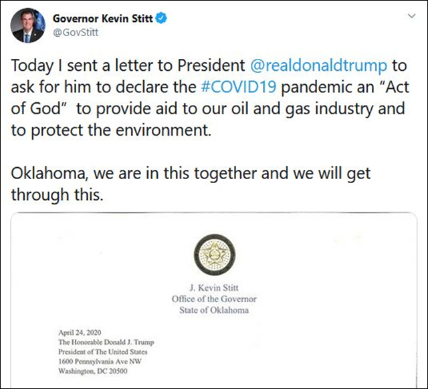Click "Office of the Governor" letterhead line
Viewport: 428px width, 389px height.
point(213,299)
